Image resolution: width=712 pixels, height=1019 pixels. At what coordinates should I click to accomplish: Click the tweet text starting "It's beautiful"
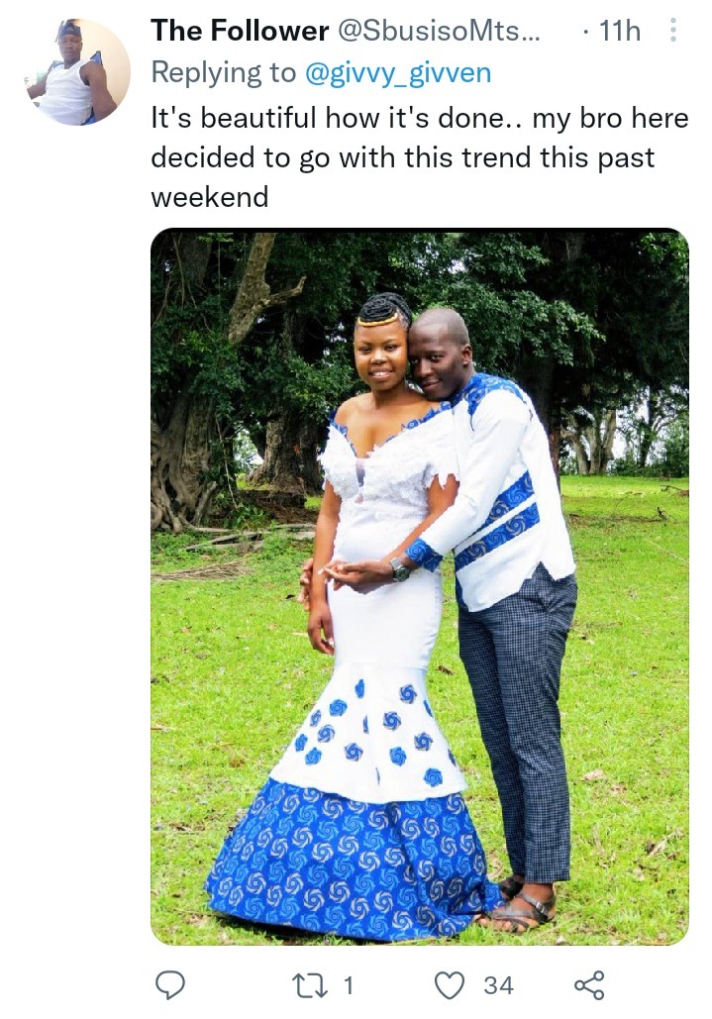(x=420, y=157)
